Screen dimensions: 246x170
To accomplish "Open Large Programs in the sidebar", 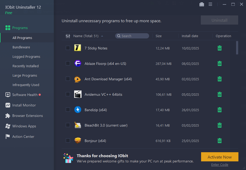I will 25,76.
